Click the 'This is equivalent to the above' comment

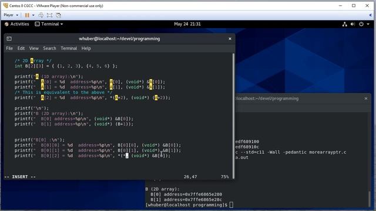(63, 93)
